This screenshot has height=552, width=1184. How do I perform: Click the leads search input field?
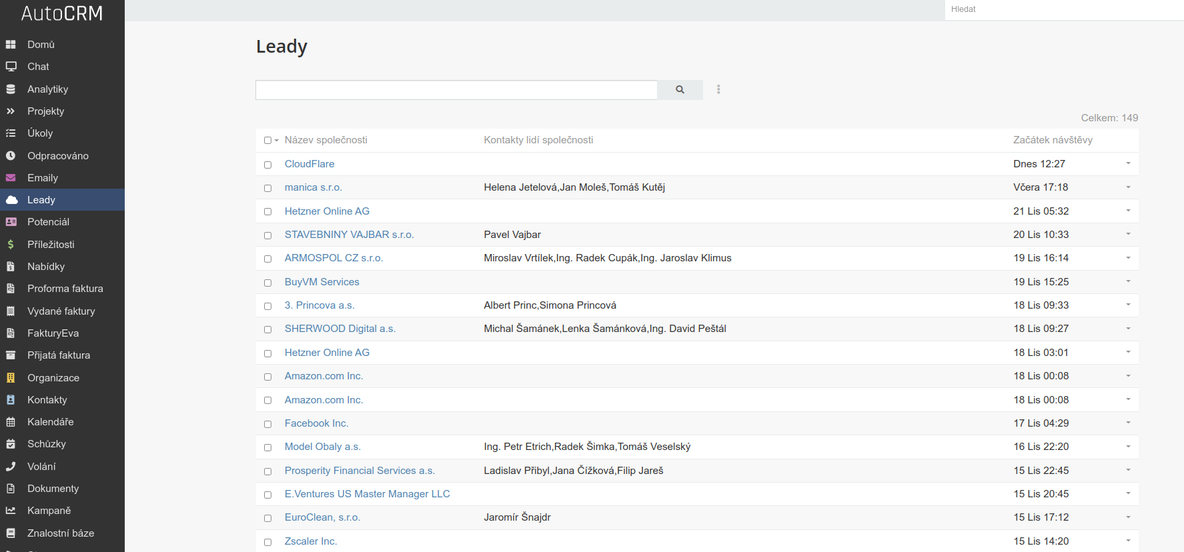click(x=456, y=90)
